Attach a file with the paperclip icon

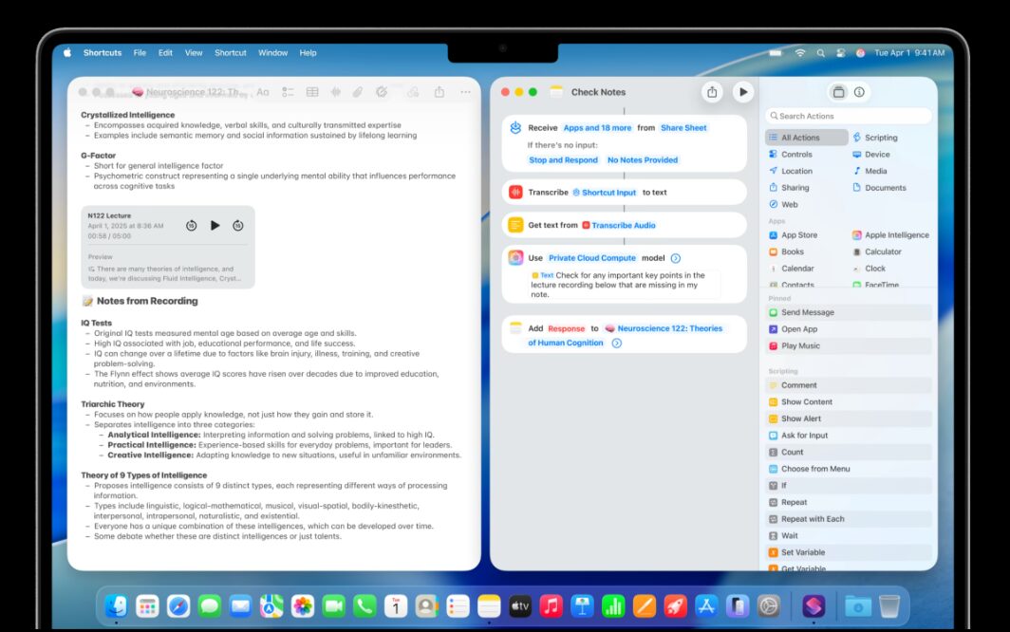[x=358, y=92]
